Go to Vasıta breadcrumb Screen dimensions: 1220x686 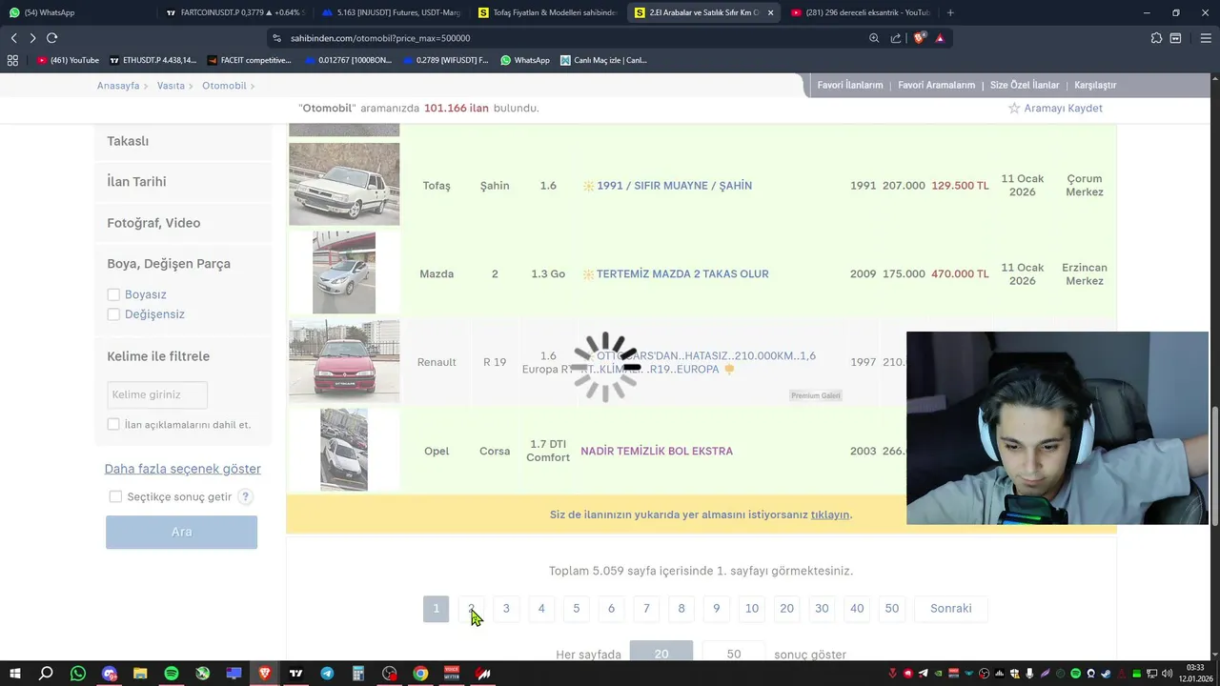click(171, 86)
